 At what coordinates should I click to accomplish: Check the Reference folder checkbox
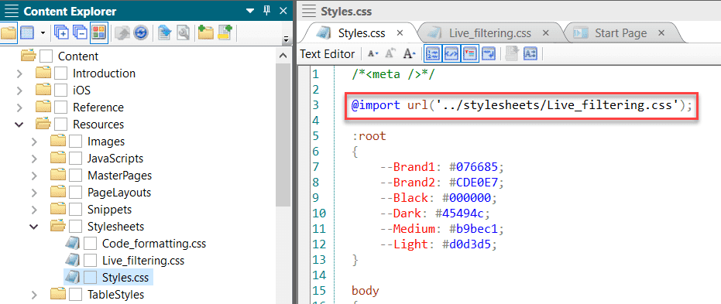(60, 108)
